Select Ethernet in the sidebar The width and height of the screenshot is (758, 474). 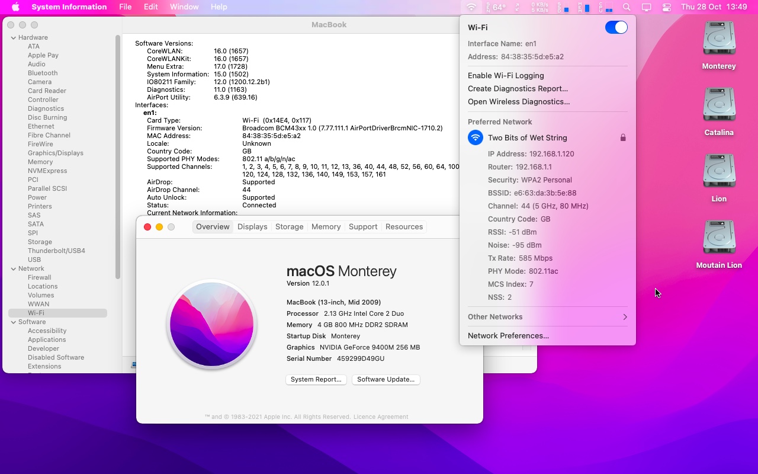click(x=41, y=126)
